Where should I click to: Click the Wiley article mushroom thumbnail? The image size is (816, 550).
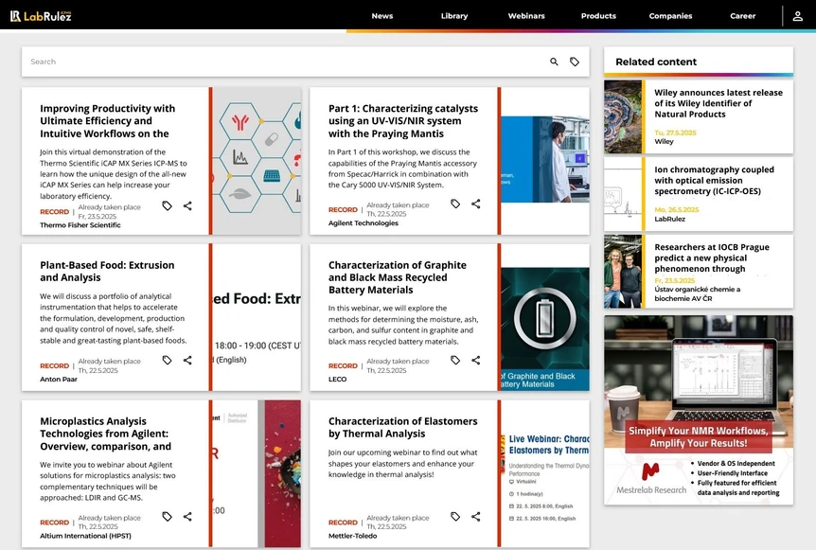point(623,116)
